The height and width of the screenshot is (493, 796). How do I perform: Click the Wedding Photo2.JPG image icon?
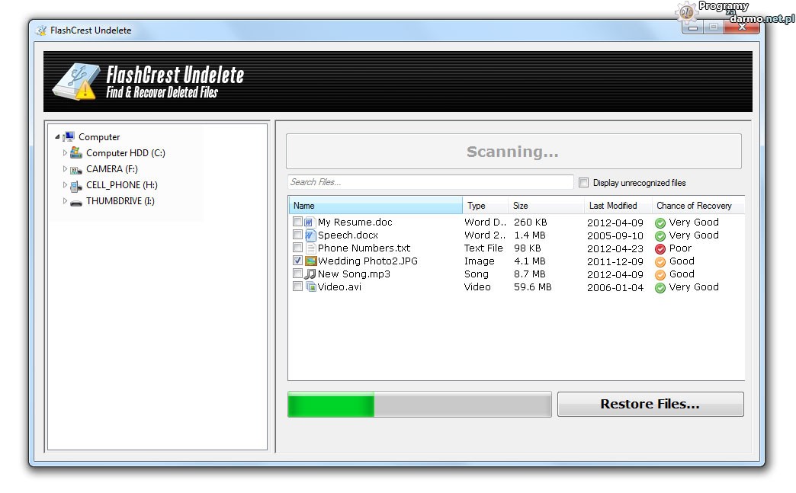click(310, 261)
